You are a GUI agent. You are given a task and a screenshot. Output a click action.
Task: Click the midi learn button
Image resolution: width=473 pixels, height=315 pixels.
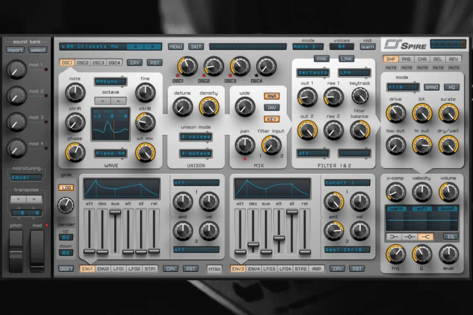[x=368, y=47]
